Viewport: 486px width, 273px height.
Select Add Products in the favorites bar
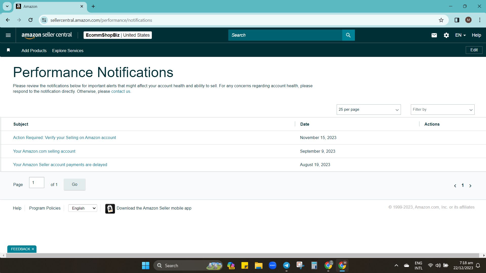click(34, 51)
